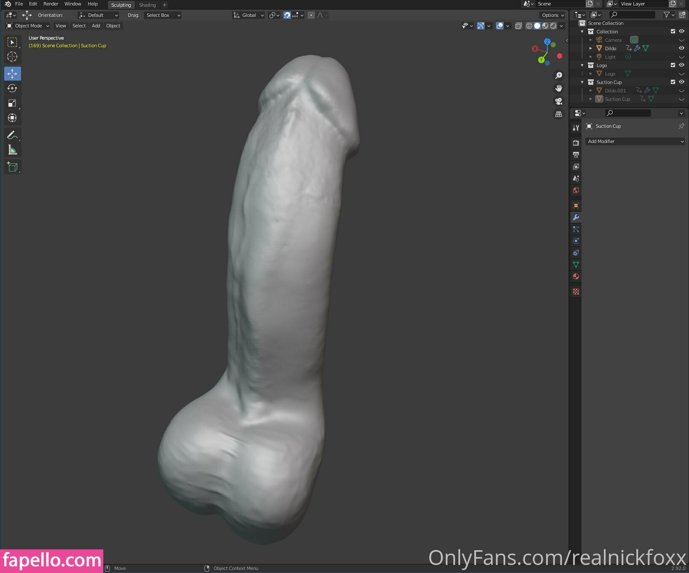The width and height of the screenshot is (689, 573).
Task: Open the Options dropdown in header
Action: 553,15
